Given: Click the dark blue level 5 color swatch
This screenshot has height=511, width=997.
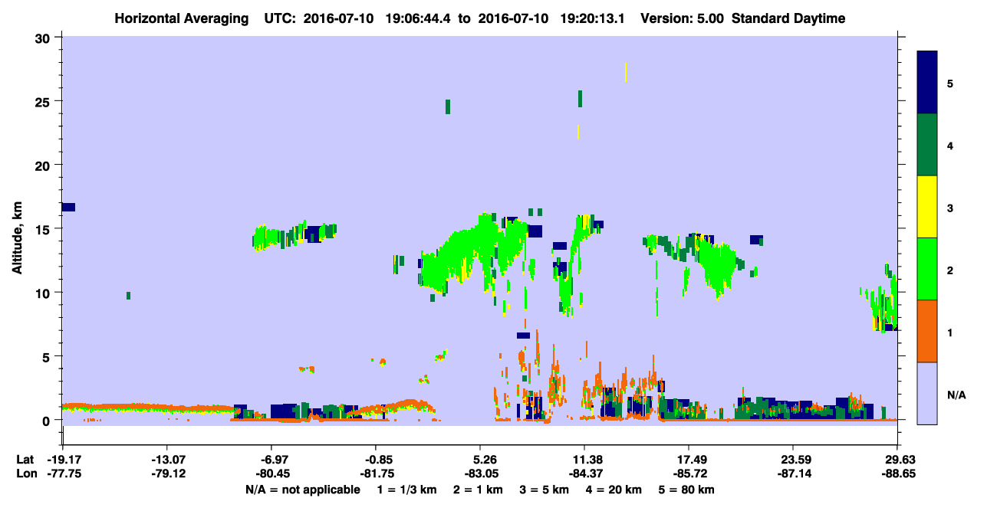Looking at the screenshot, I should pos(927,83).
